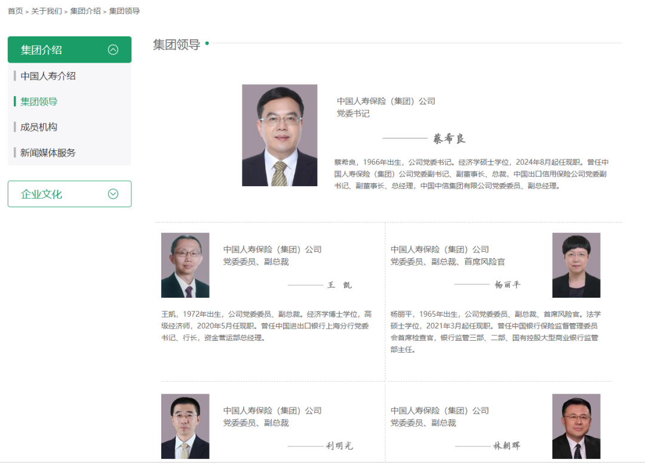Viewport: 645px width, 463px height.
Task: Expand the 企业文化 section chevron
Action: (x=113, y=194)
